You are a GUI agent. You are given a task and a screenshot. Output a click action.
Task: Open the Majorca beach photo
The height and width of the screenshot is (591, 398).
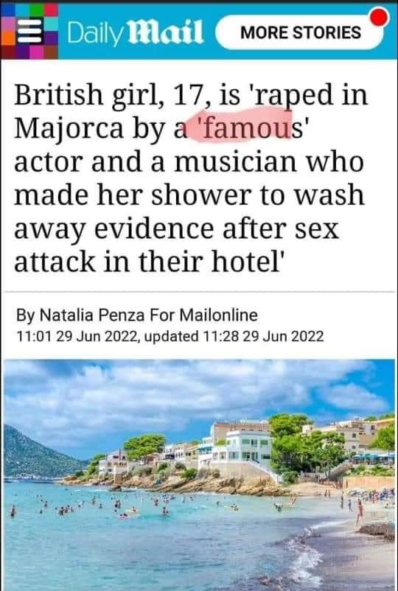pos(199,475)
